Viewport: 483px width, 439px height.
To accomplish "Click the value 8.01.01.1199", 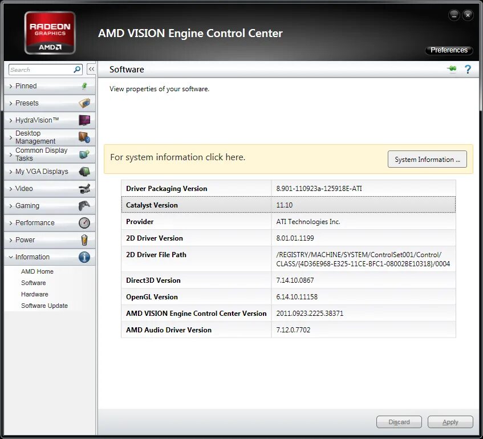I will (x=295, y=238).
